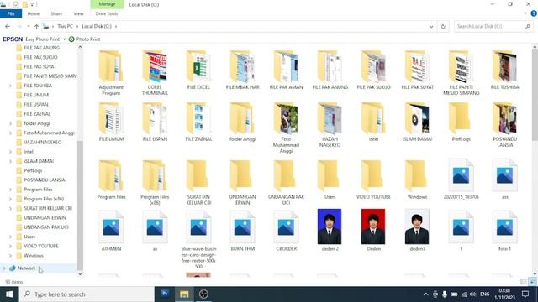The image size is (538, 302).
Task: Expand FILE TOSHIBA in the tree
Action: (10, 86)
